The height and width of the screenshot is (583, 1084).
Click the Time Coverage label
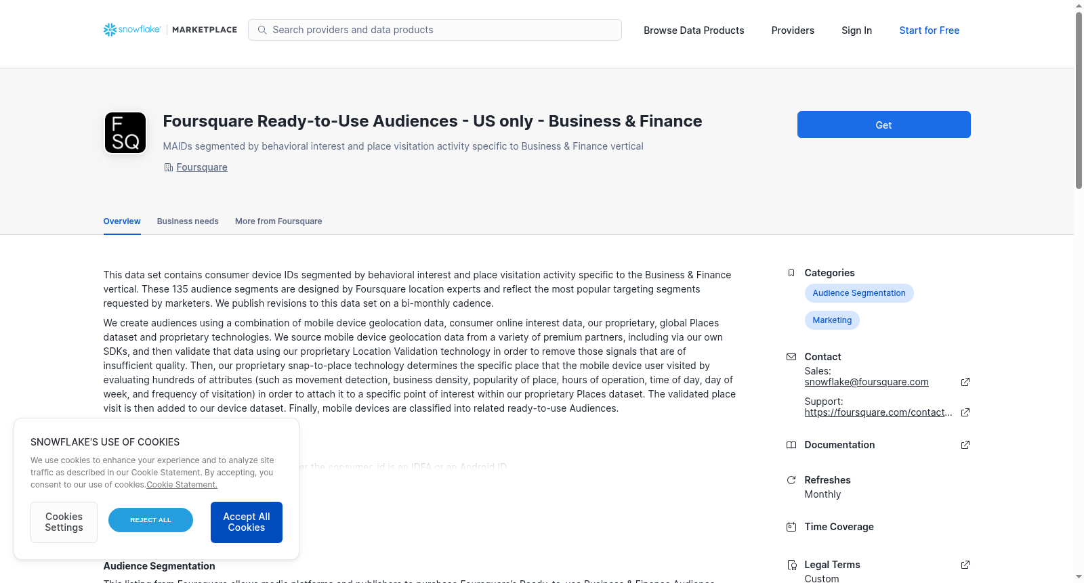(x=839, y=527)
